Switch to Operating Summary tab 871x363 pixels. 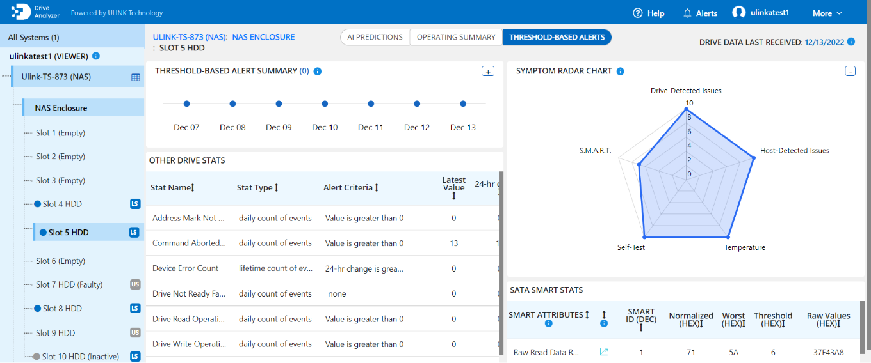pos(456,37)
